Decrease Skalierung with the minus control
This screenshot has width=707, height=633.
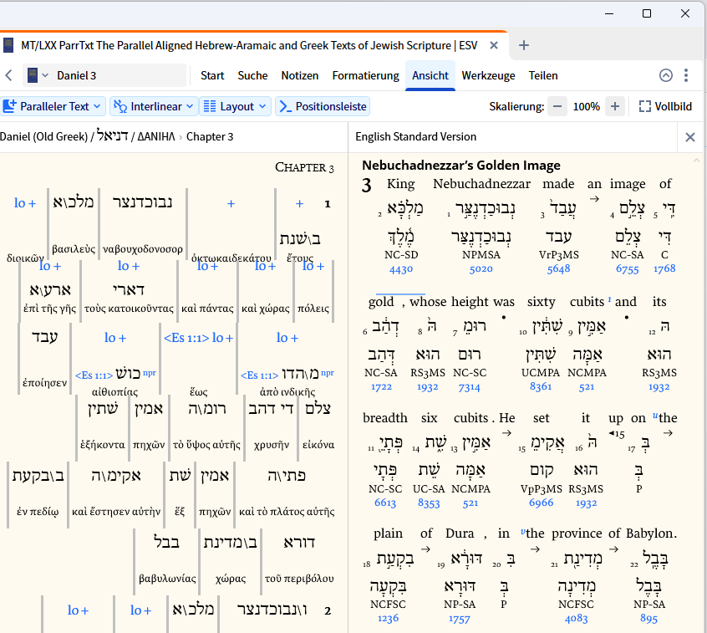(556, 106)
